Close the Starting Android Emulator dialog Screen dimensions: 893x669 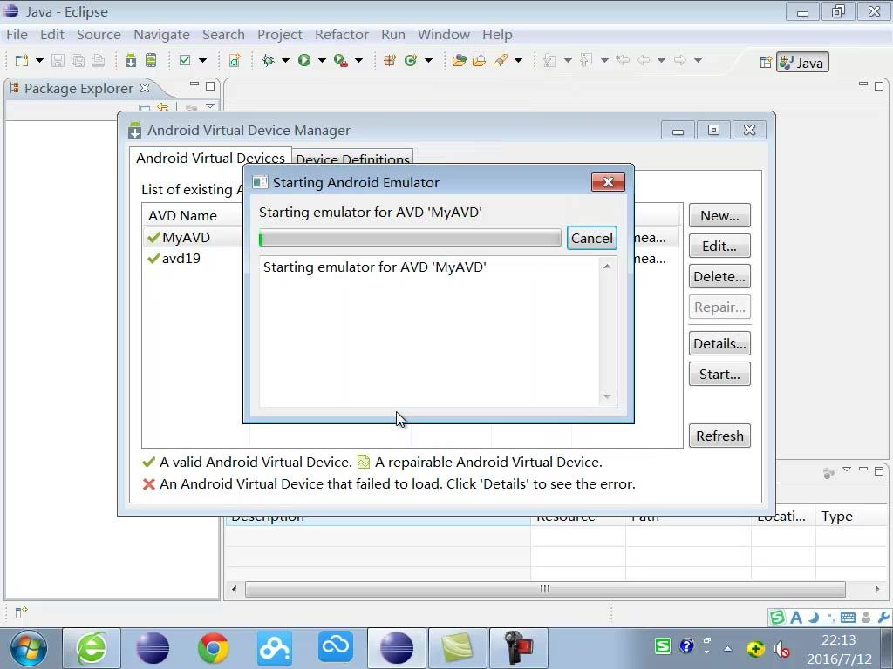pyautogui.click(x=608, y=182)
